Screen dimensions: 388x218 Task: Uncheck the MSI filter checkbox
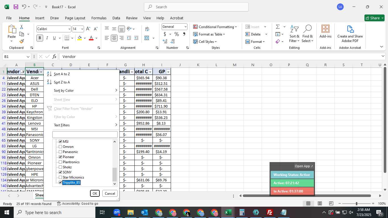point(60,141)
